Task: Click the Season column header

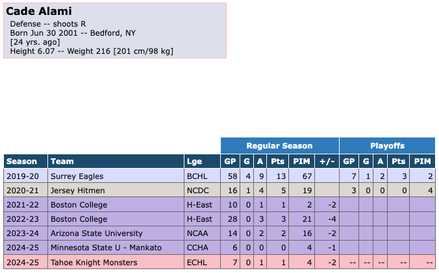Action: point(22,161)
